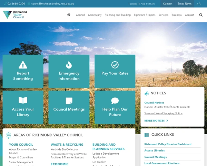Decrease text size with smaller A
Viewport: 207px width, 166px height.
[197, 4]
